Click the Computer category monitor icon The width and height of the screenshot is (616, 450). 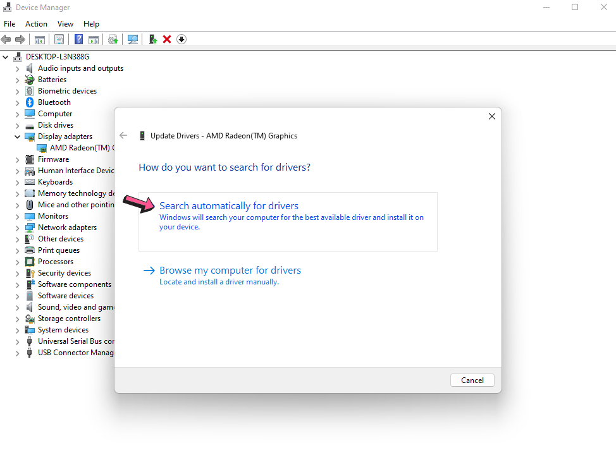30,114
